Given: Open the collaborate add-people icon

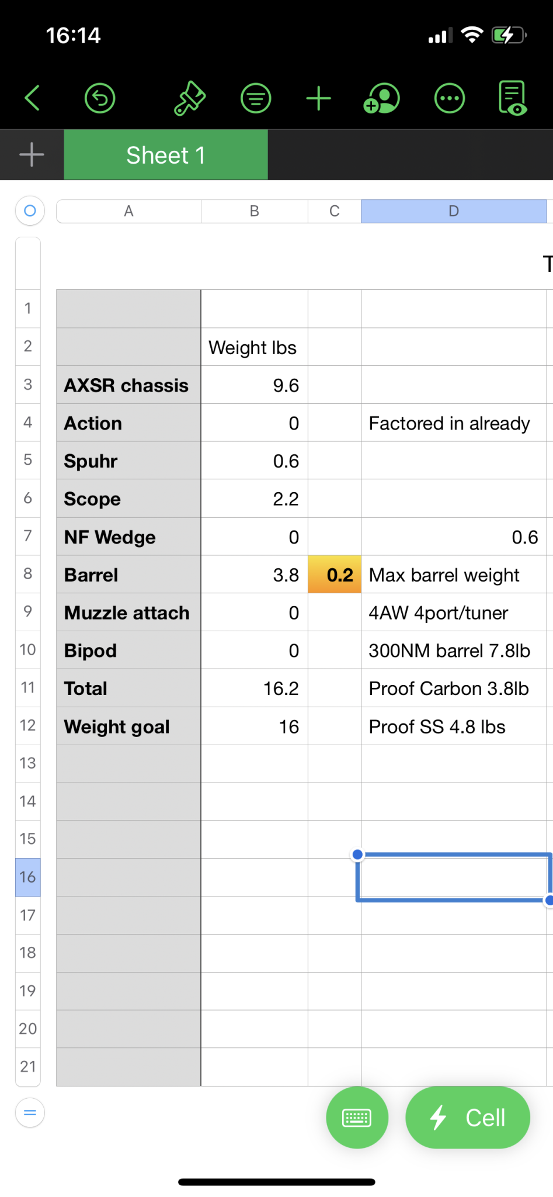Looking at the screenshot, I should point(381,98).
